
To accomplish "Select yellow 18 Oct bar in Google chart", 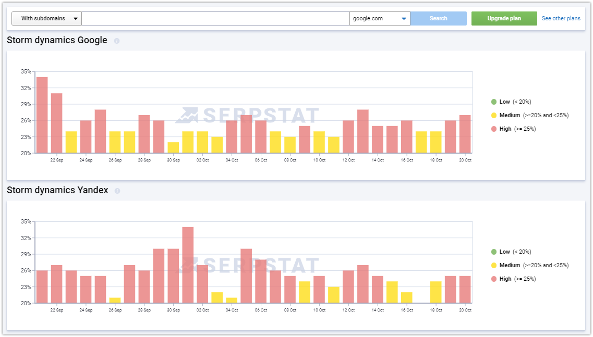I will point(435,142).
